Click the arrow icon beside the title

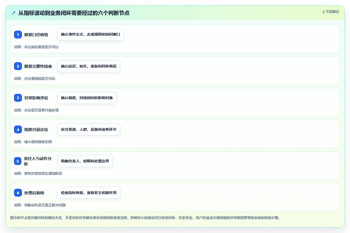[x=13, y=13]
